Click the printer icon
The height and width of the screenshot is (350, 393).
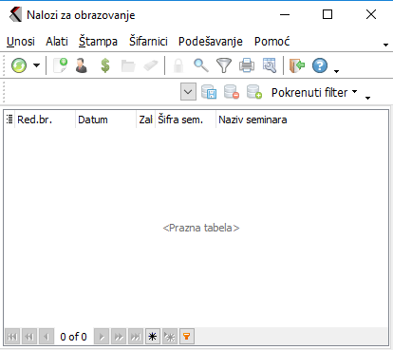tap(247, 65)
